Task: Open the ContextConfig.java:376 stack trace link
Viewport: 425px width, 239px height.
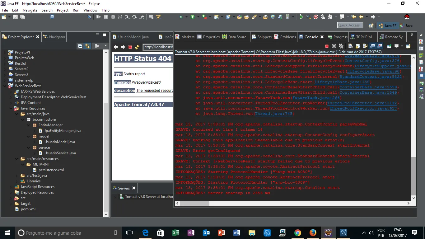Action: [372, 61]
